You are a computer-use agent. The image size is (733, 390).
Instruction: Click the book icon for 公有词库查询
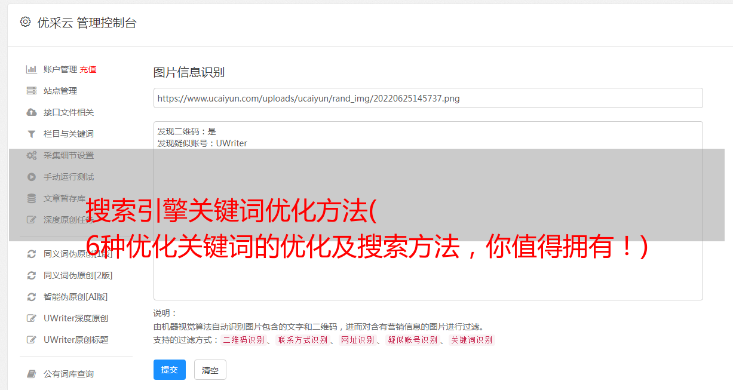pos(32,374)
